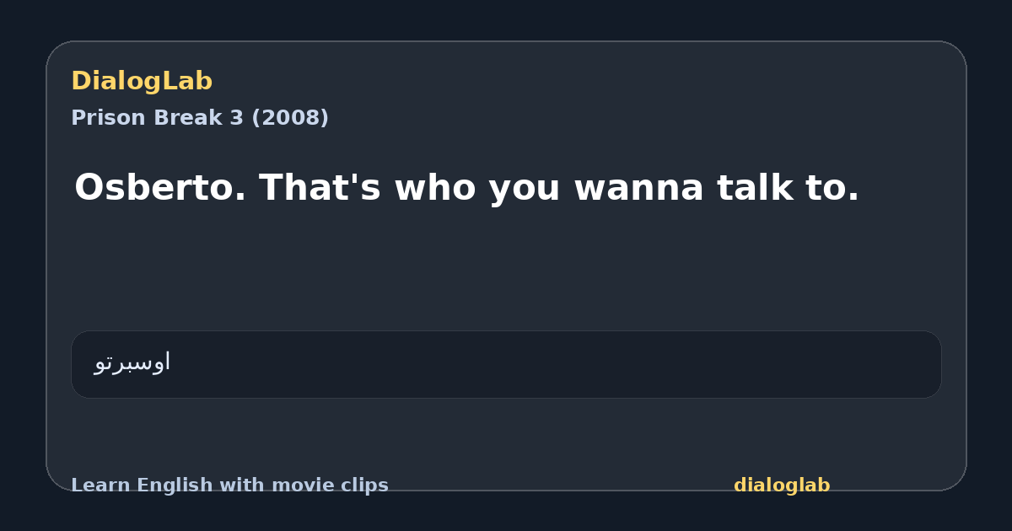The width and height of the screenshot is (1012, 531).
Task: Click "Learn English with movie clips" tagline
Action: (x=229, y=485)
